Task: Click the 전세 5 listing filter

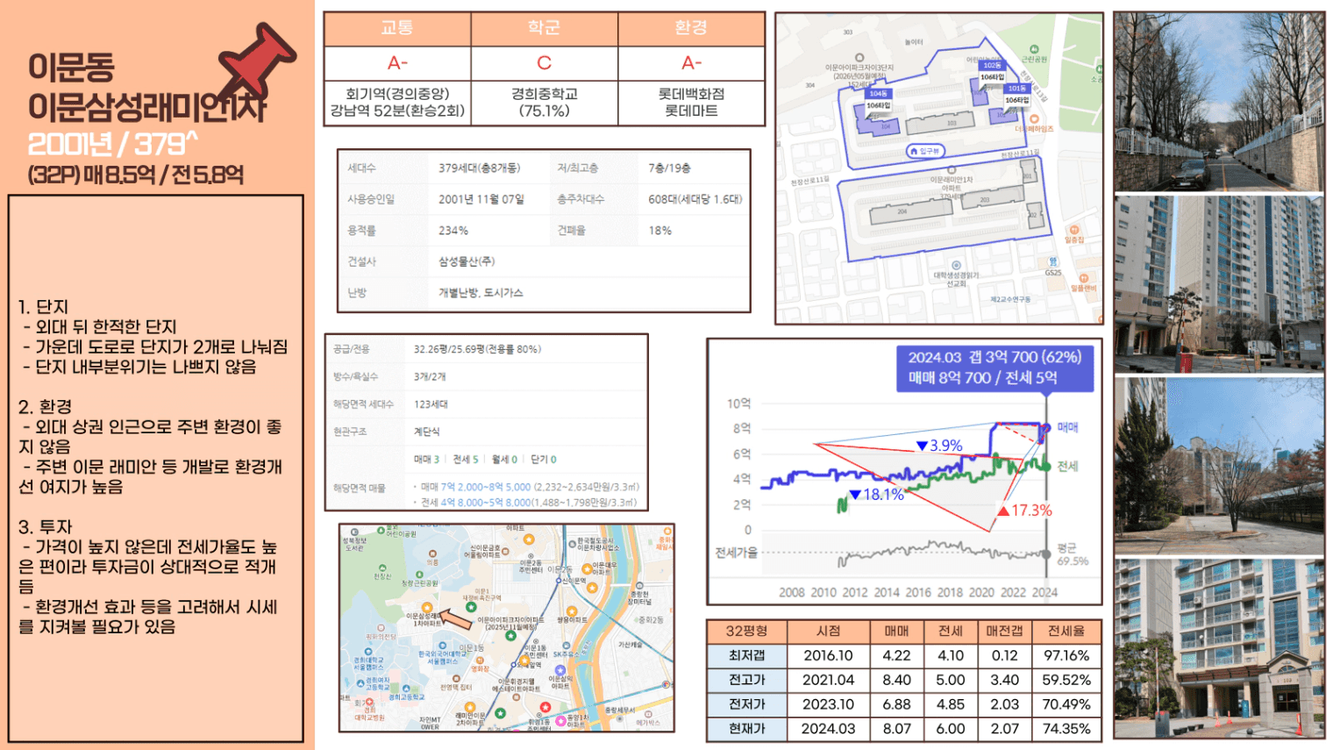Action: (466, 459)
